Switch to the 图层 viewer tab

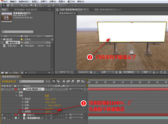(108, 10)
